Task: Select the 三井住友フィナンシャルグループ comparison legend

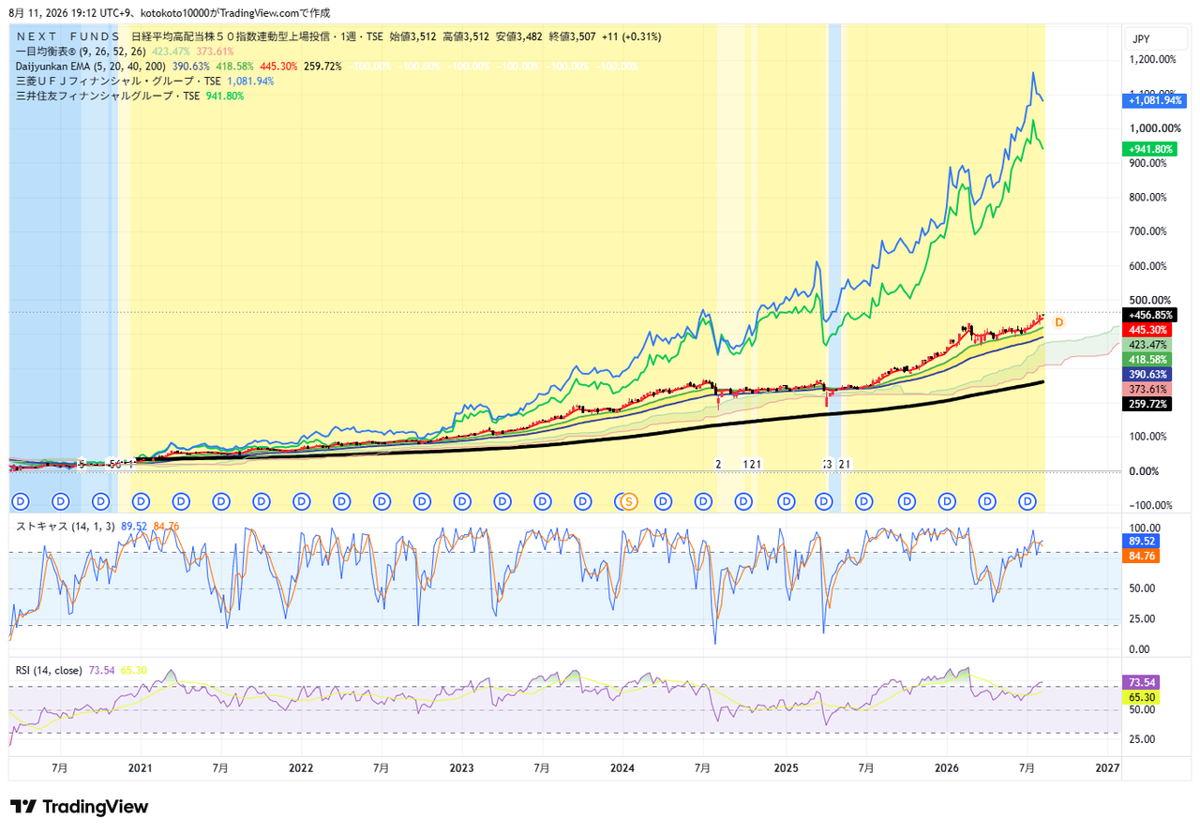Action: (x=108, y=96)
